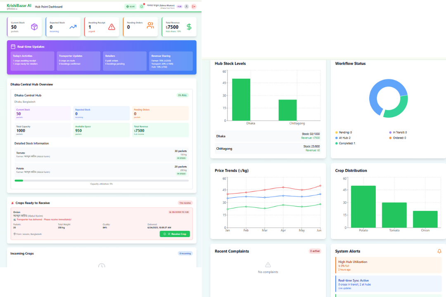Open the Retailers updates tile
Image resolution: width=446 pixels, height=297 pixels.
point(125,61)
